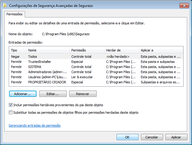Close the Segurazo advanced security dialog
Viewport: 192px width, 145px height.
(x=184, y=5)
